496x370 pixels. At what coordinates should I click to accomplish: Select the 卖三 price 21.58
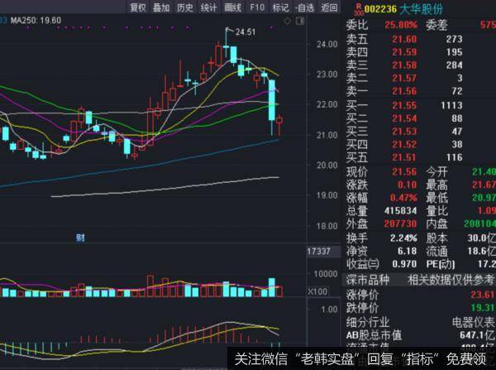pos(404,65)
